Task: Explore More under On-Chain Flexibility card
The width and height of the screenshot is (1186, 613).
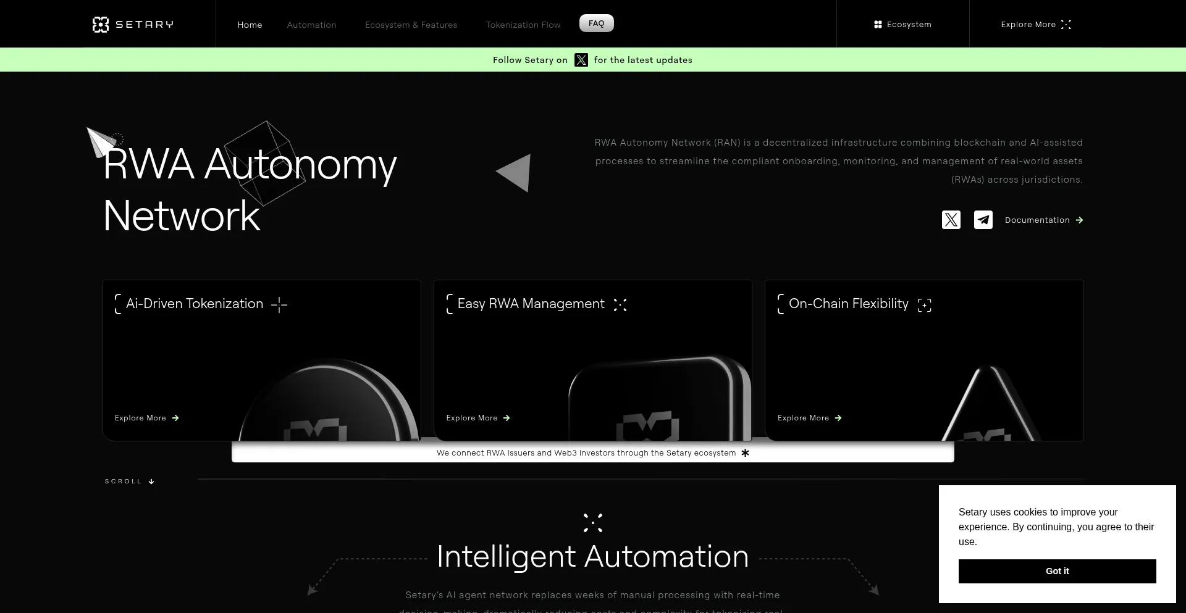Action: [809, 418]
